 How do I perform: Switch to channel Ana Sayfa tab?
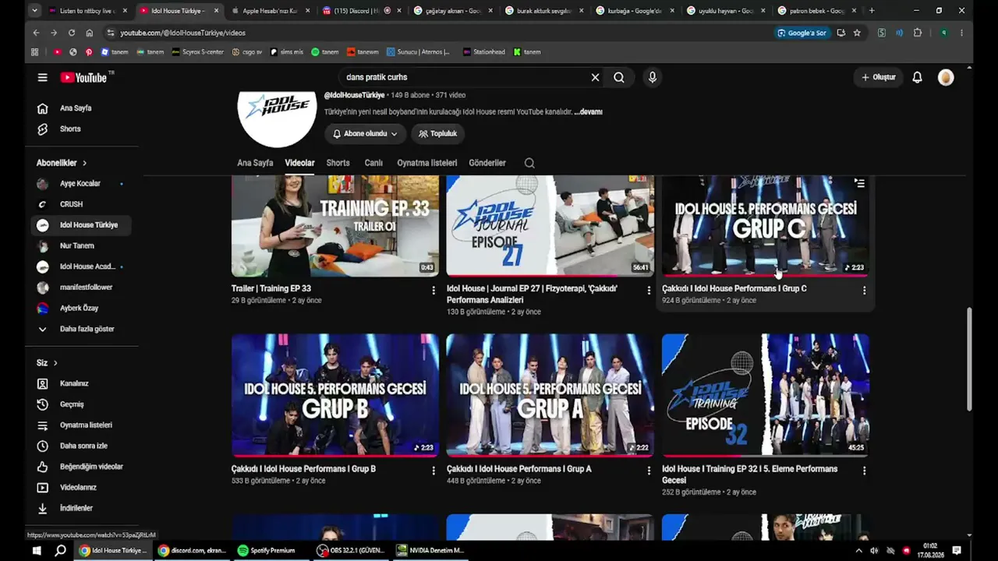(x=255, y=163)
